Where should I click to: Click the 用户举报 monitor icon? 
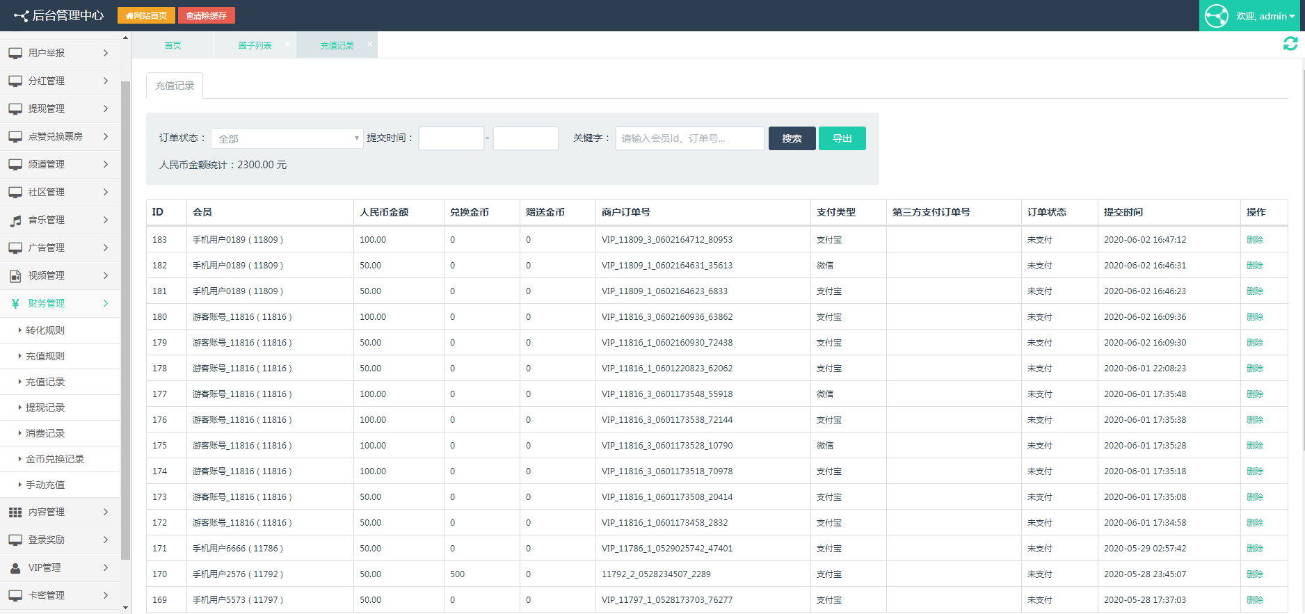tap(15, 53)
